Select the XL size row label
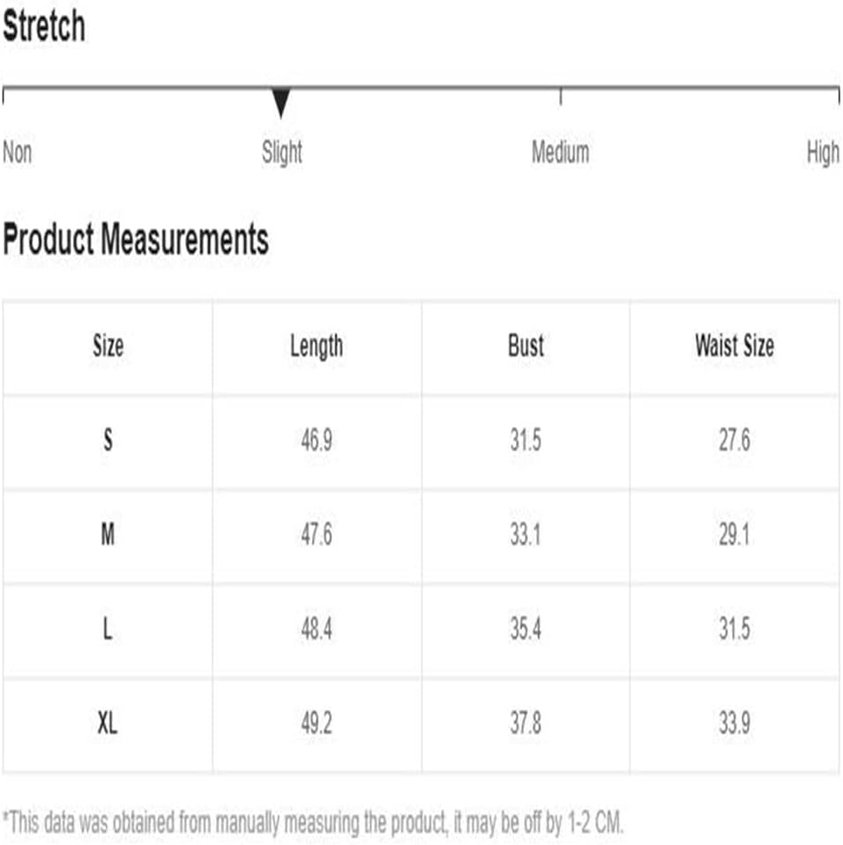The height and width of the screenshot is (845, 843). 108,723
